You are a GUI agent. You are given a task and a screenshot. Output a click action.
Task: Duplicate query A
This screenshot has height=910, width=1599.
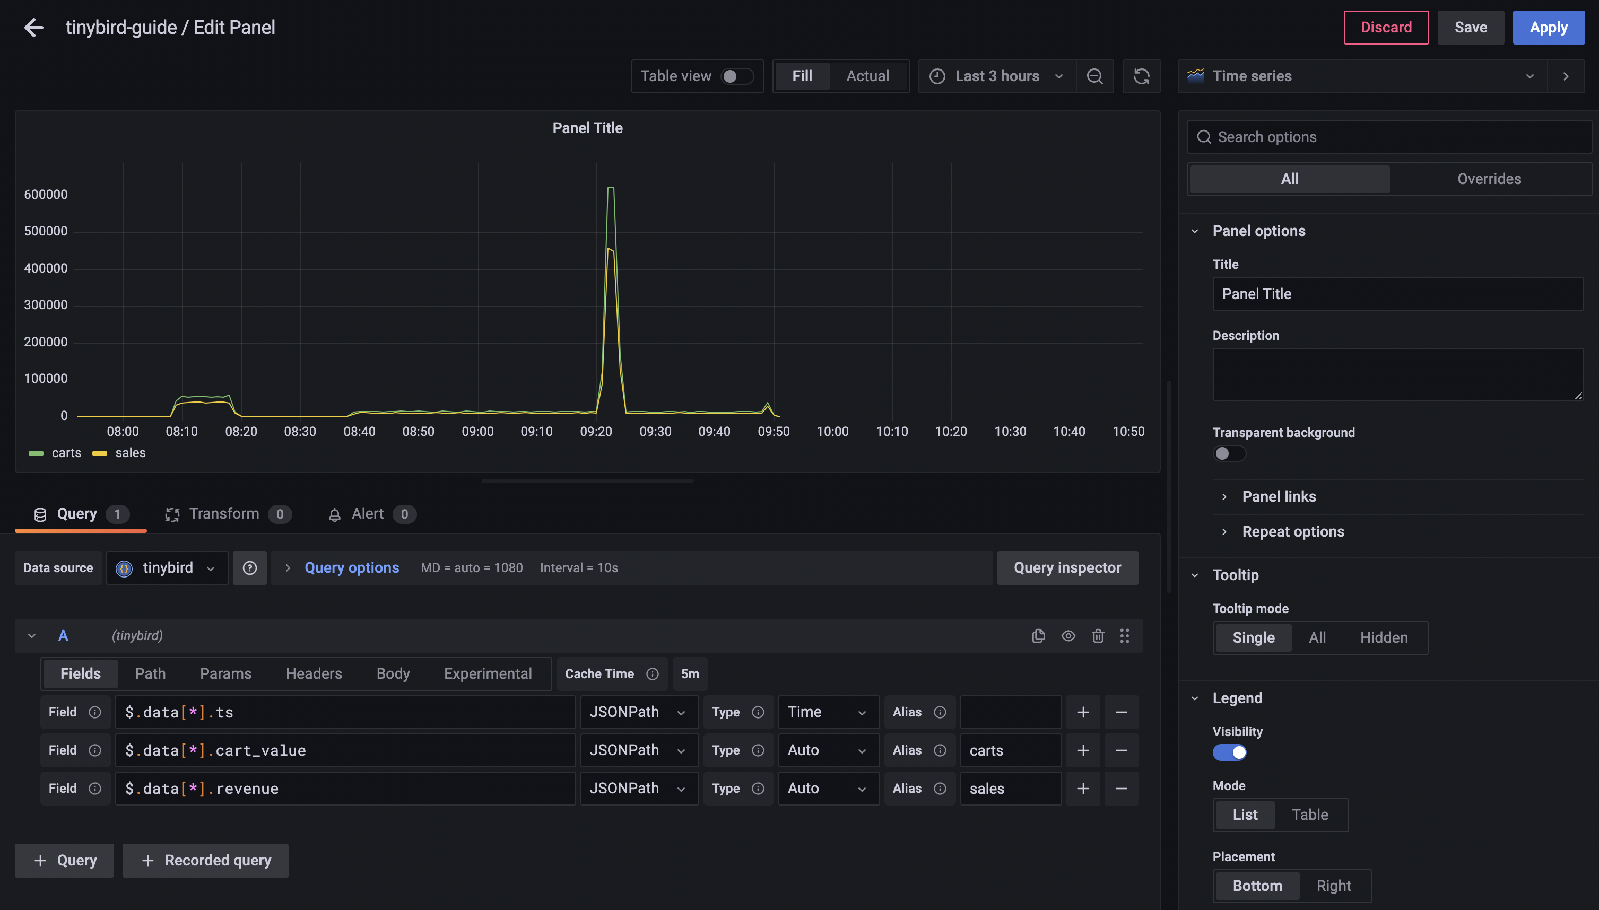tap(1038, 636)
